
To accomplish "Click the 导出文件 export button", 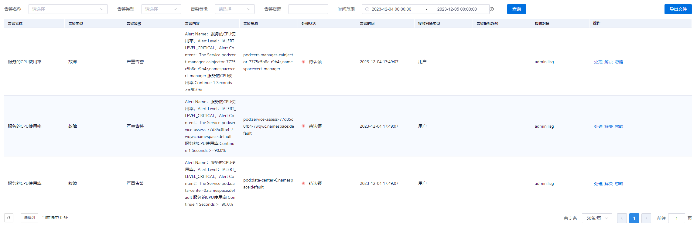I will (678, 9).
